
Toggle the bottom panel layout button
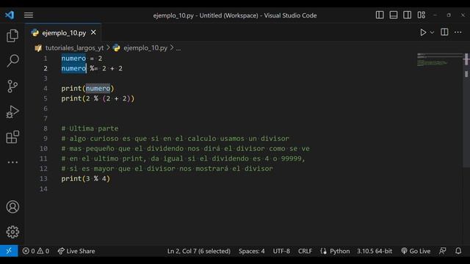[394, 15]
